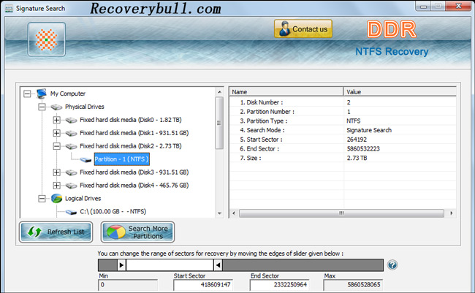475x293 pixels.
Task: Click the C:\ drive icon
Action: click(71, 212)
